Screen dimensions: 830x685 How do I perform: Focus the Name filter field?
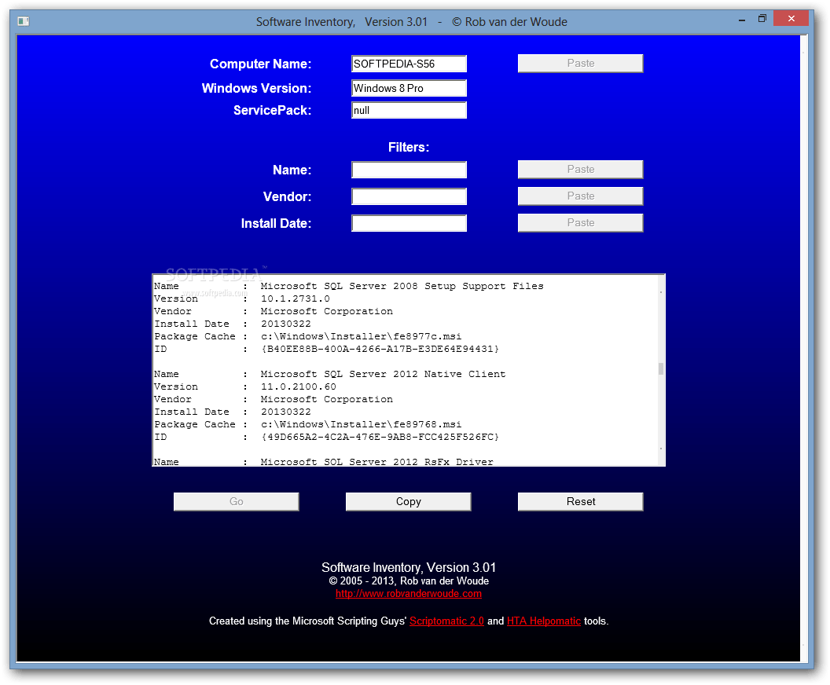tap(409, 170)
